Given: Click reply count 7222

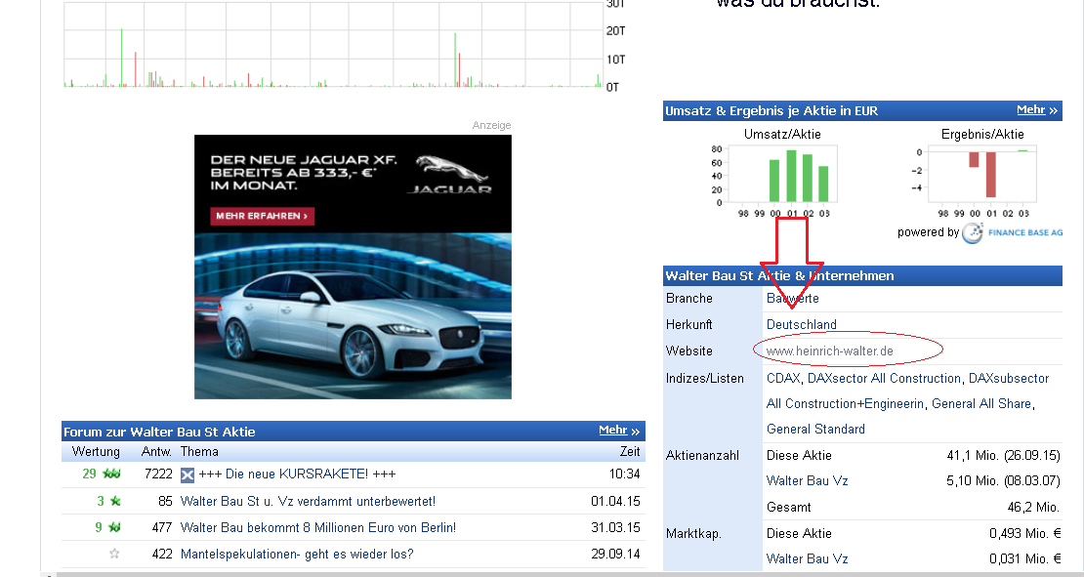Looking at the screenshot, I should click(158, 474).
